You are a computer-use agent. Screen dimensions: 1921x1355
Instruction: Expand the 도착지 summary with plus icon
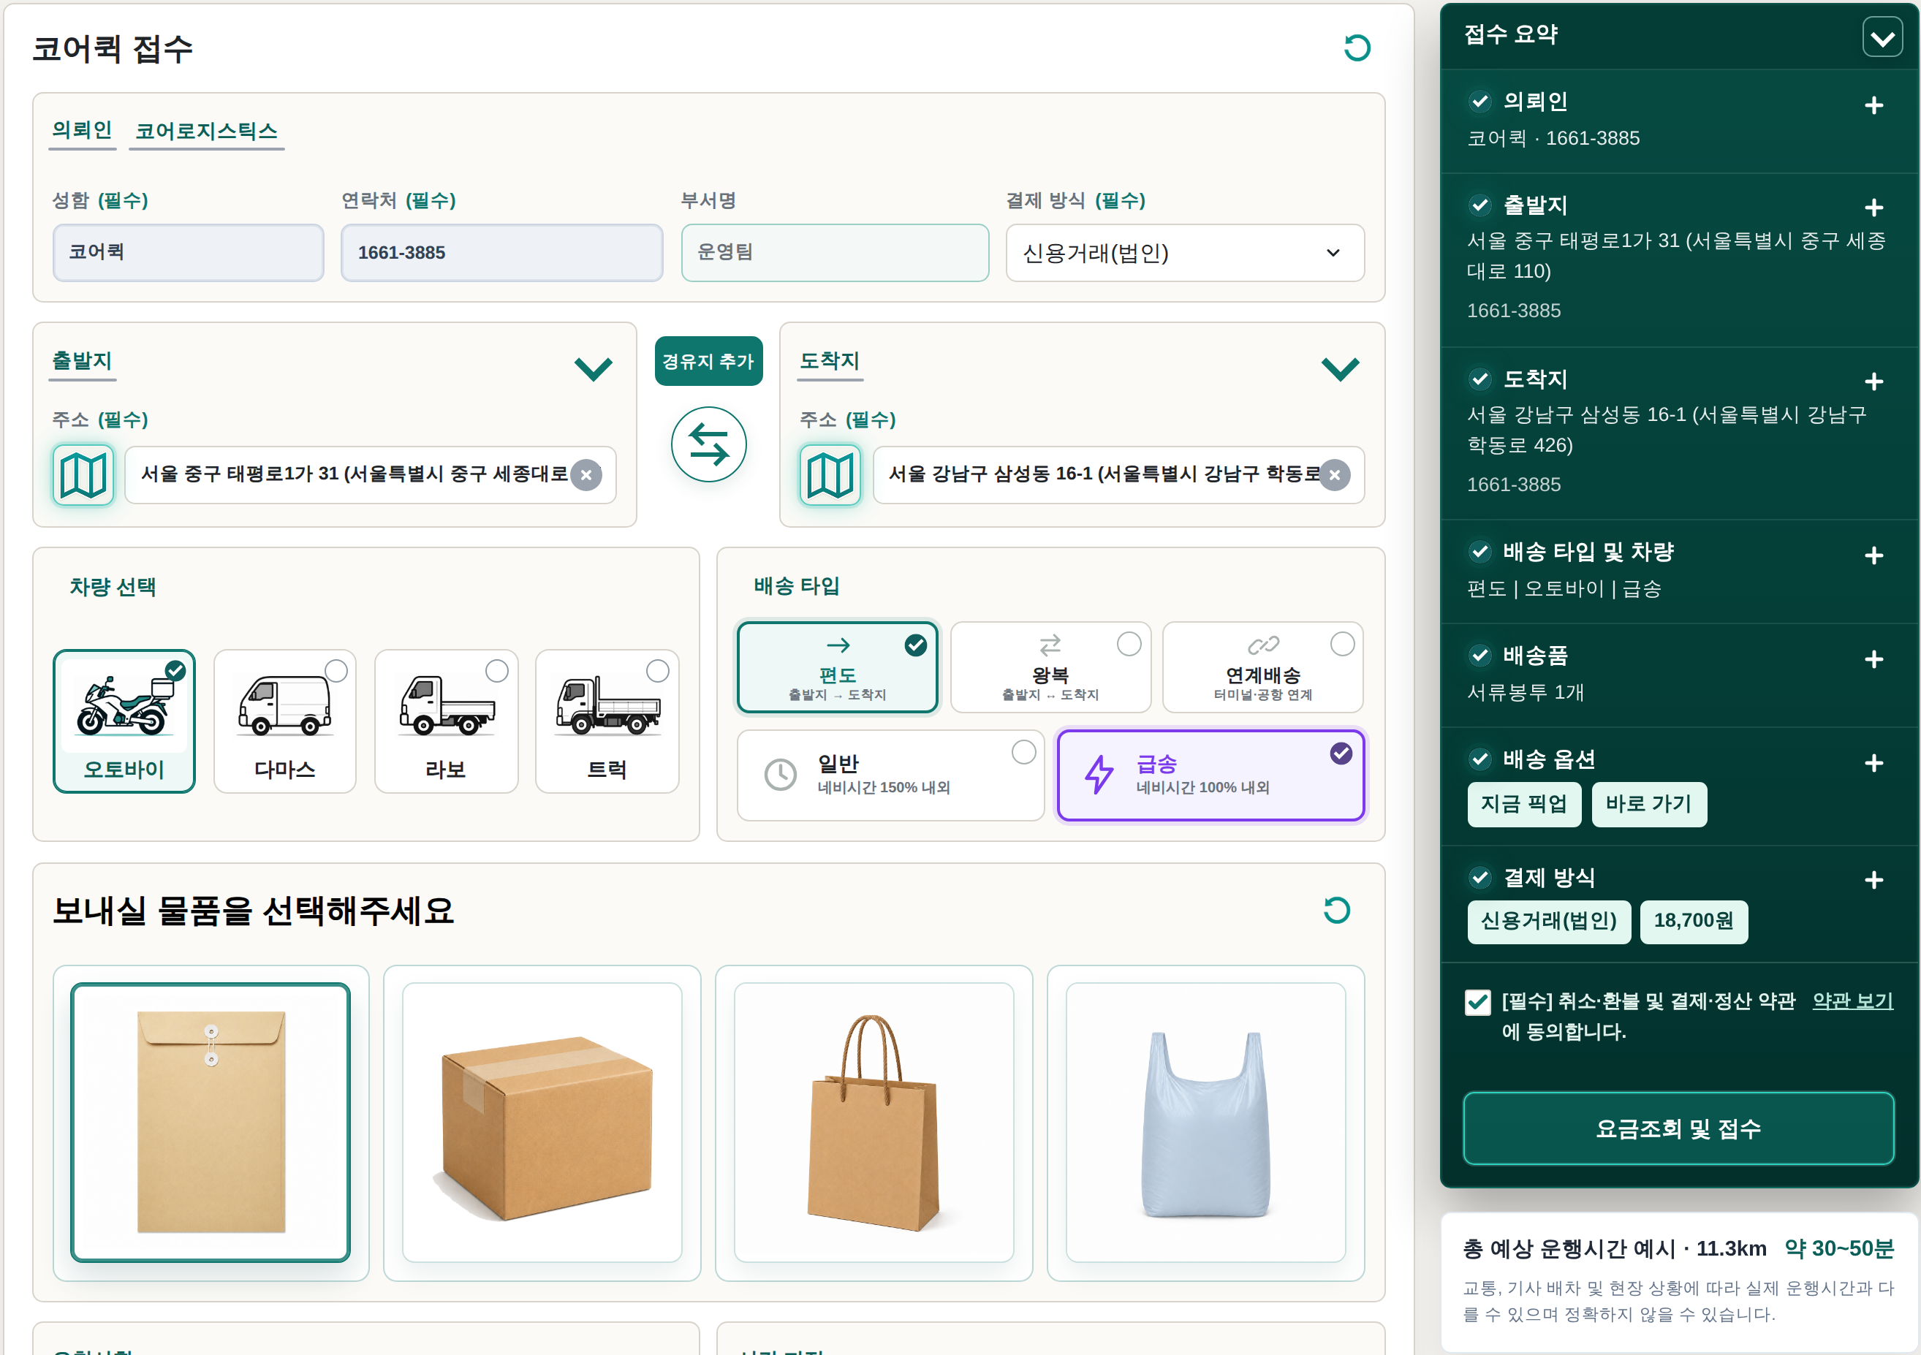(1874, 382)
